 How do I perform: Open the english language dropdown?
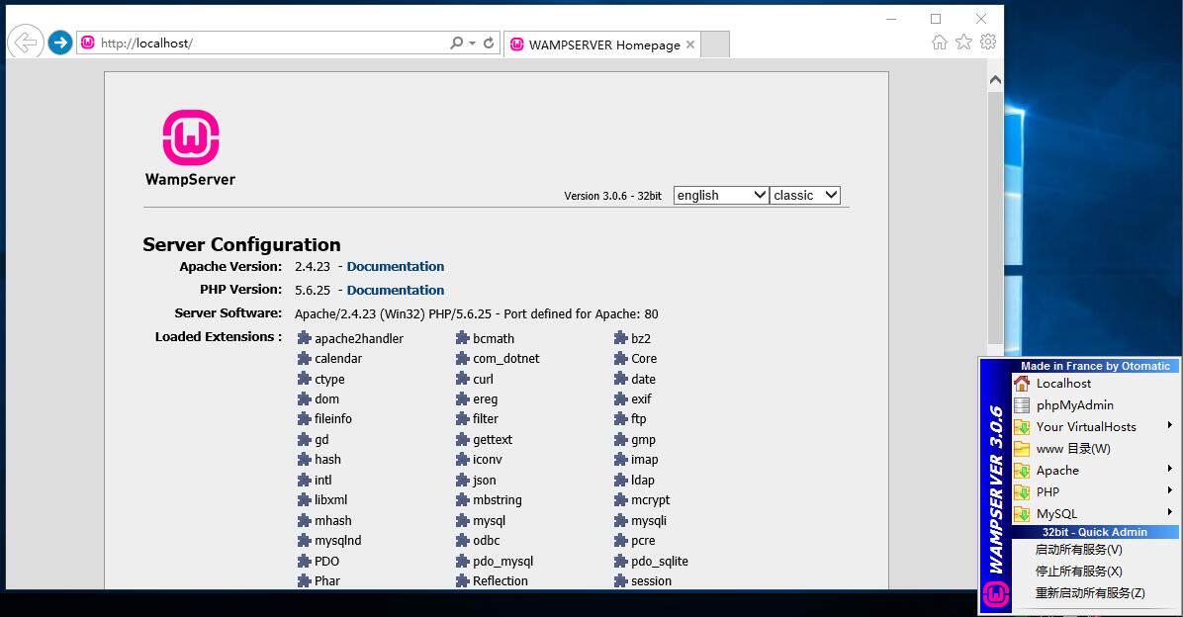[720, 196]
